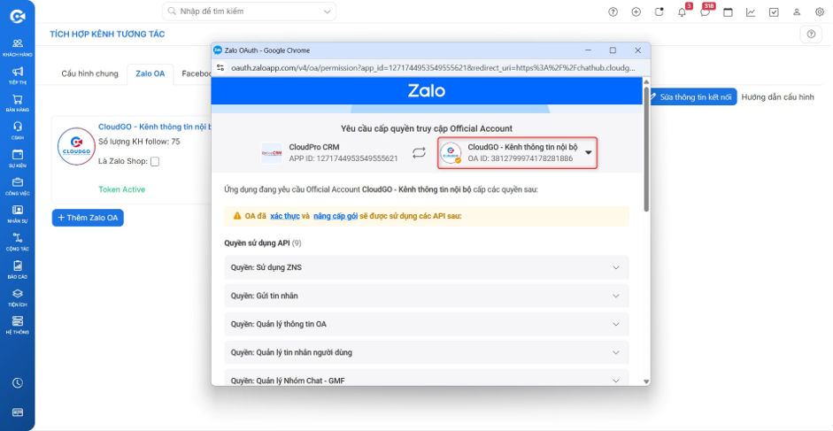Open the Báo cáo sidebar module
This screenshot has height=431, width=833.
(x=18, y=269)
